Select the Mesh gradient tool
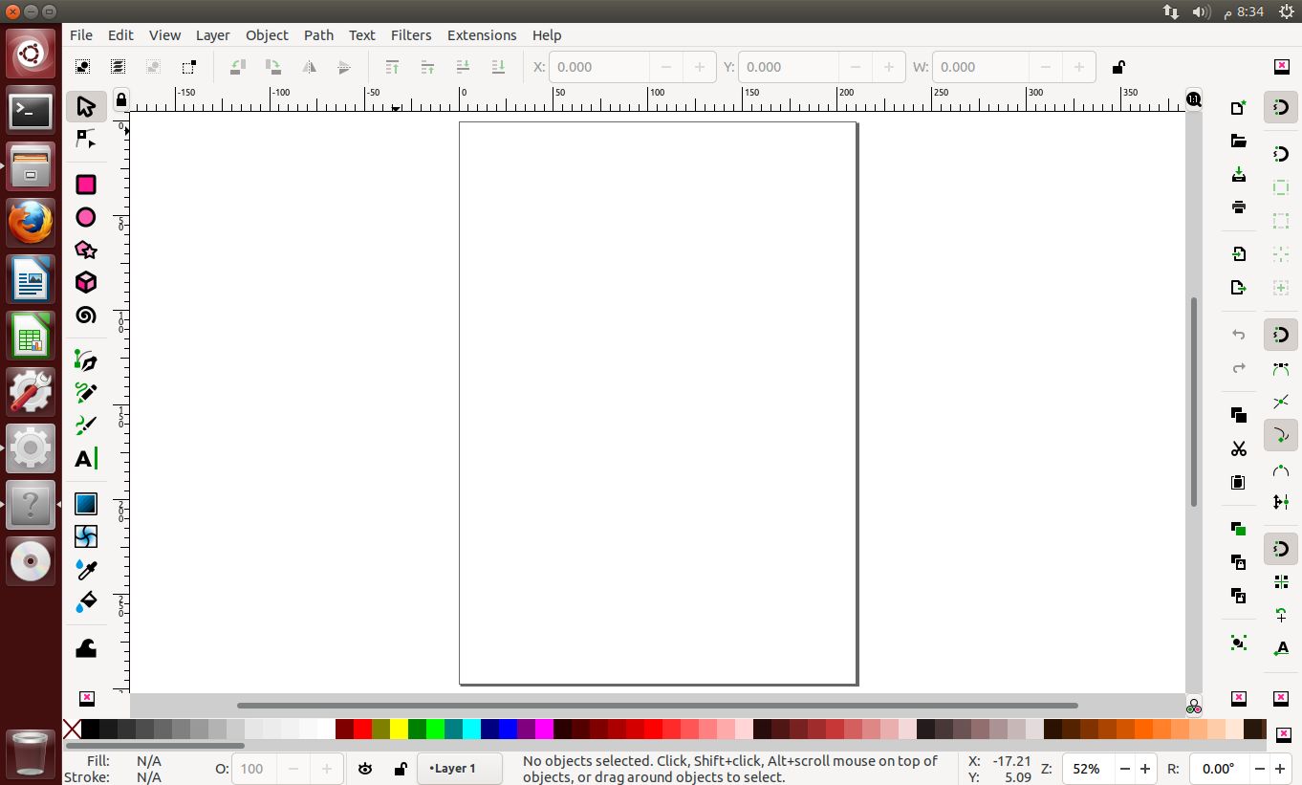1302x785 pixels. tap(86, 536)
